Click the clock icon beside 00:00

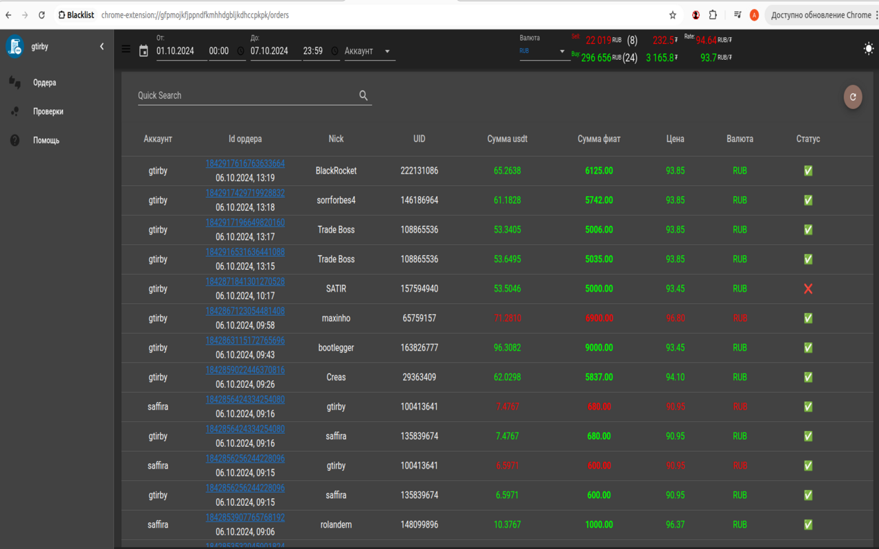240,51
